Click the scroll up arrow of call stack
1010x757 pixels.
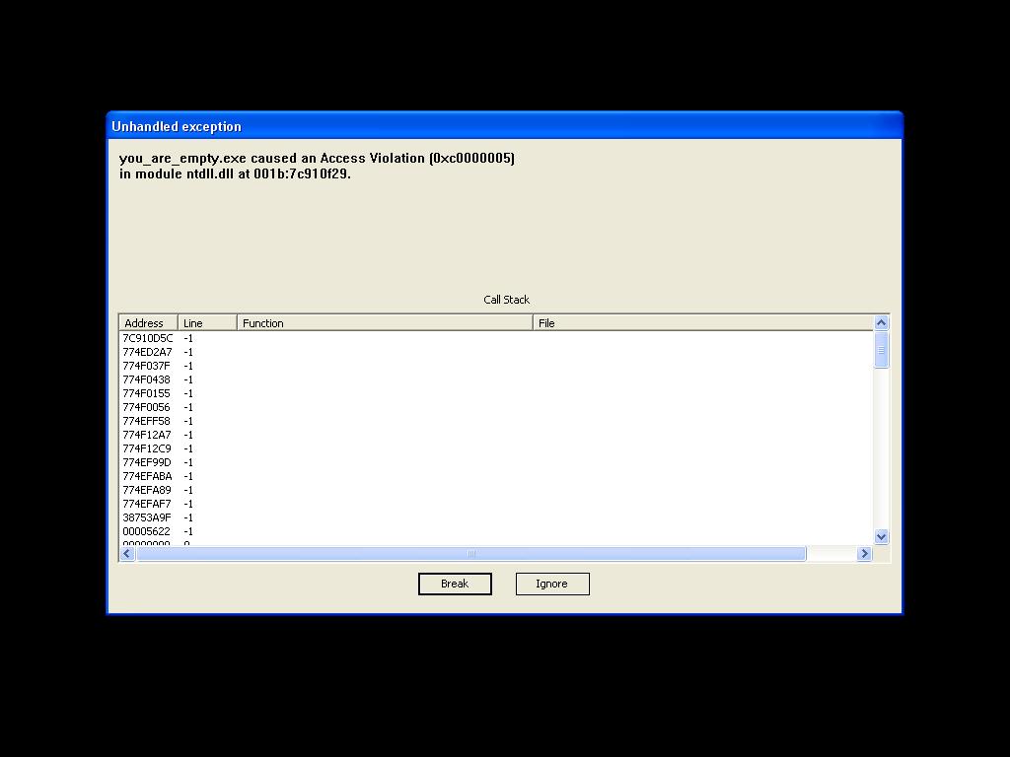pos(881,322)
